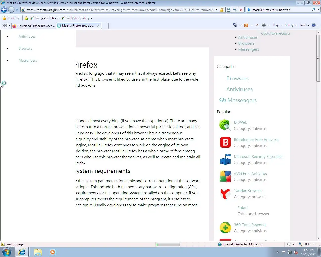The width and height of the screenshot is (321, 257).
Task: Click Internet Explorer taskbar icon
Action: point(22,252)
